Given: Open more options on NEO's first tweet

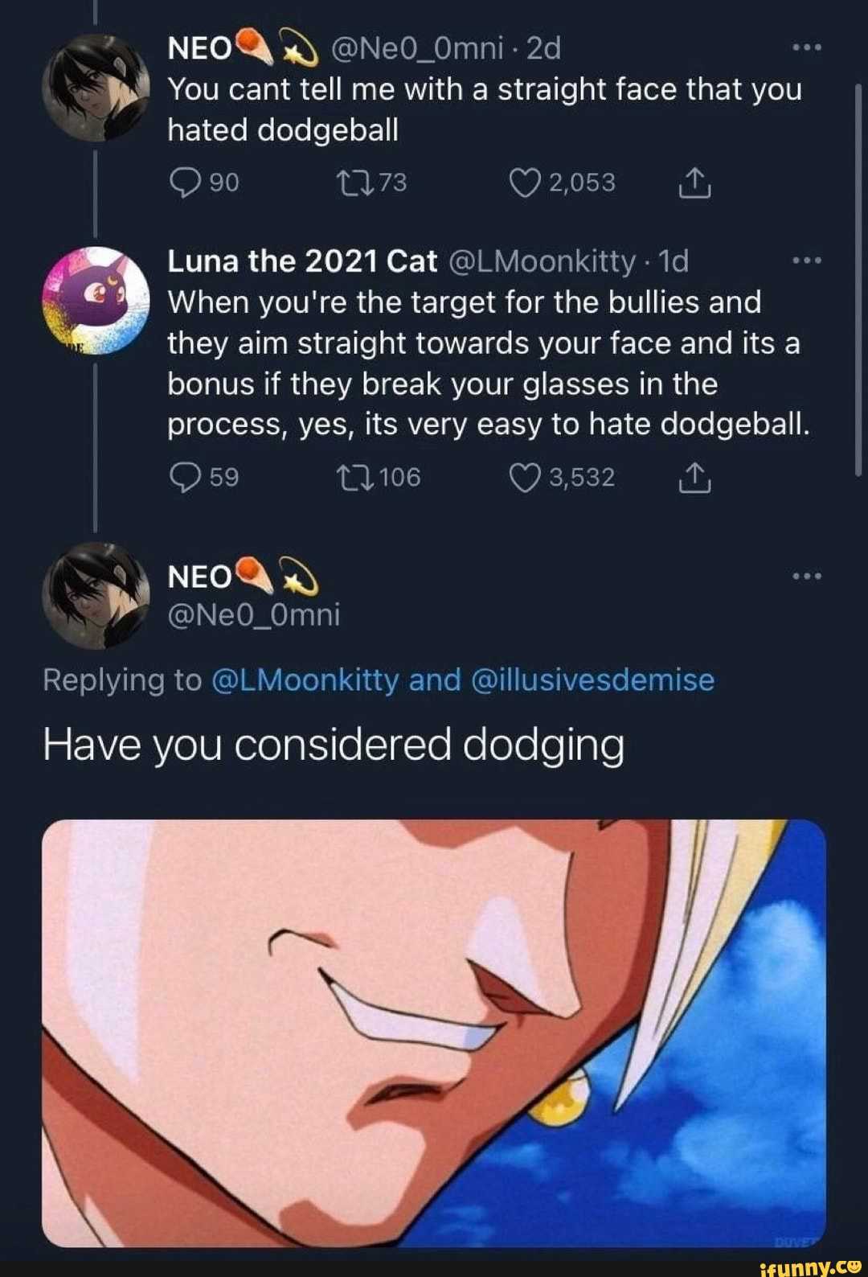Looking at the screenshot, I should pos(806,48).
